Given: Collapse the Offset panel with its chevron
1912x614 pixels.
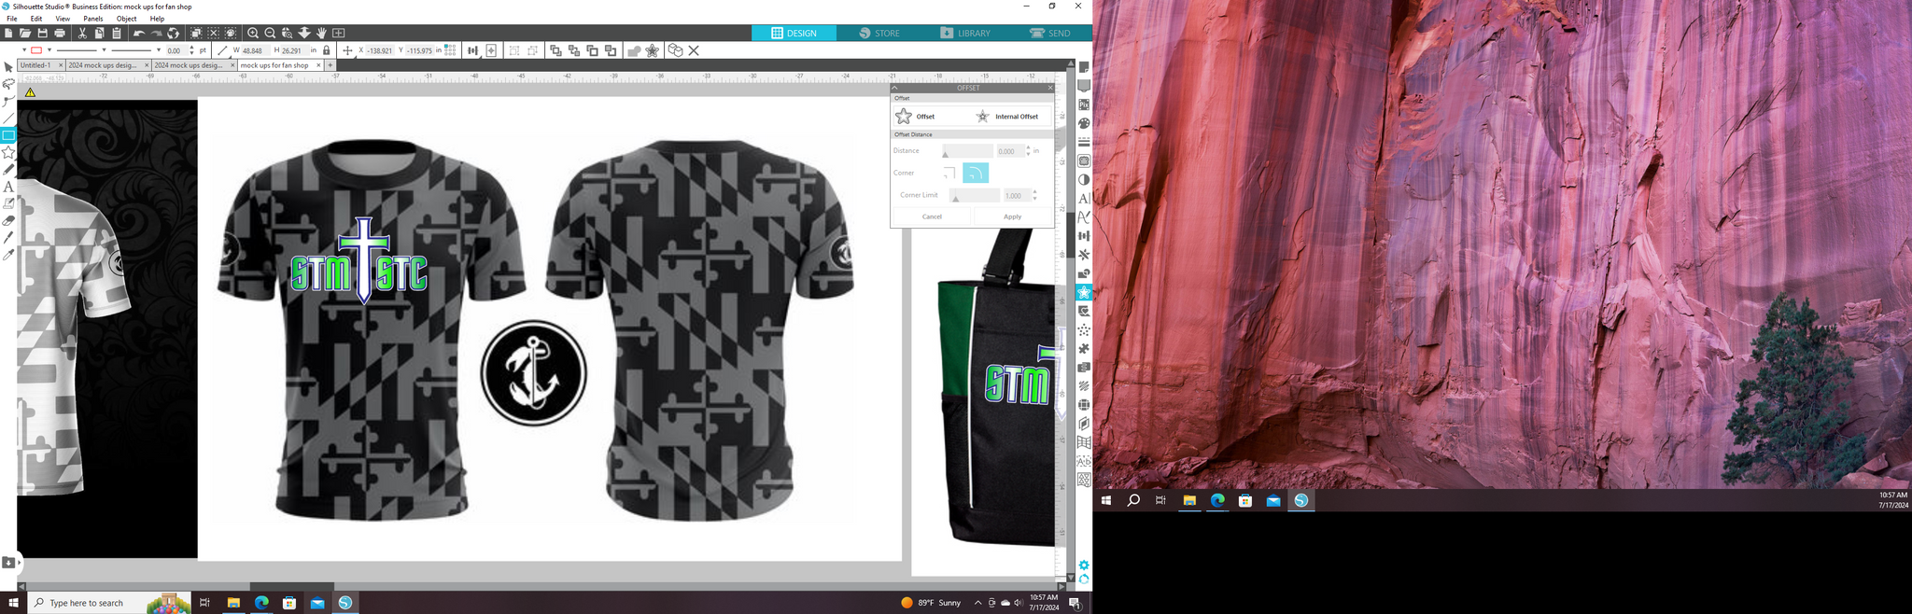Looking at the screenshot, I should pyautogui.click(x=895, y=88).
